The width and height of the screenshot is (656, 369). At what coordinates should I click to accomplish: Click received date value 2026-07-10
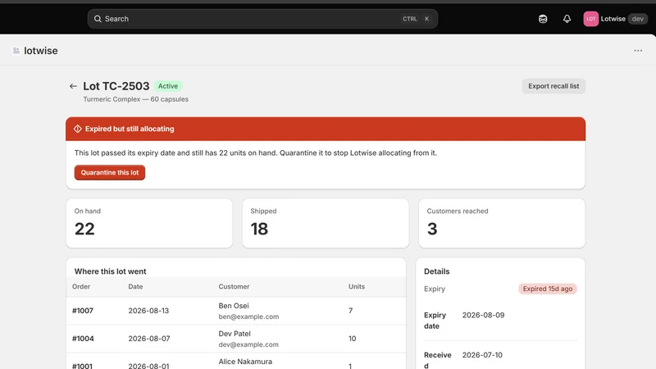click(482, 355)
